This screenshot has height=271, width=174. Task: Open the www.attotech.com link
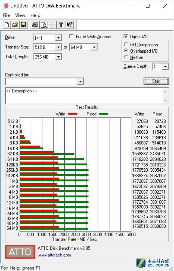tap(54, 255)
